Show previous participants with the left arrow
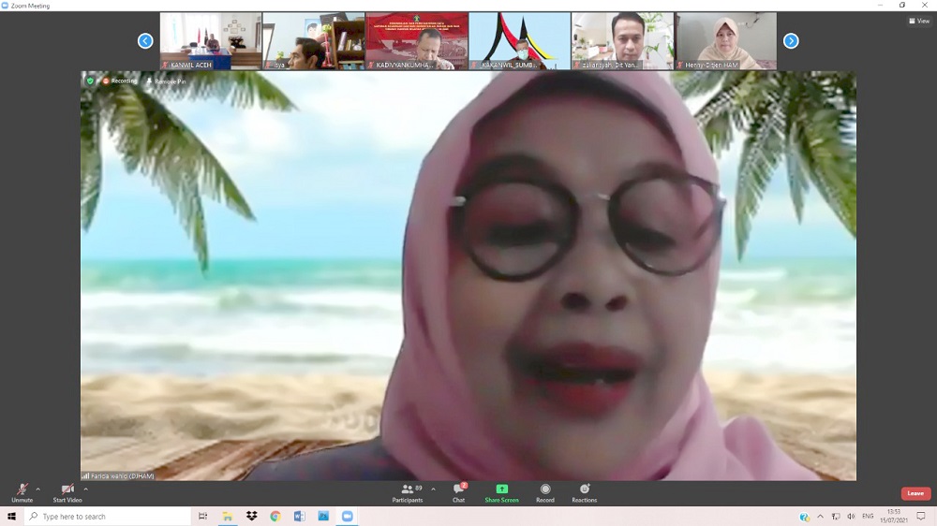Screen dimensions: 937x526 [x=145, y=41]
